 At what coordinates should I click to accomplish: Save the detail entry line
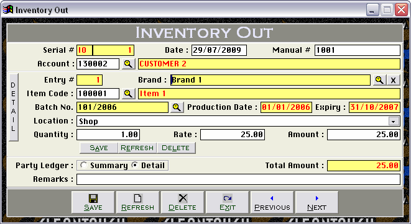tap(99, 148)
